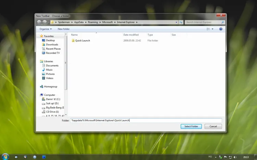Click the Homegroup icon
This screenshot has width=257, height=160.
point(41,87)
